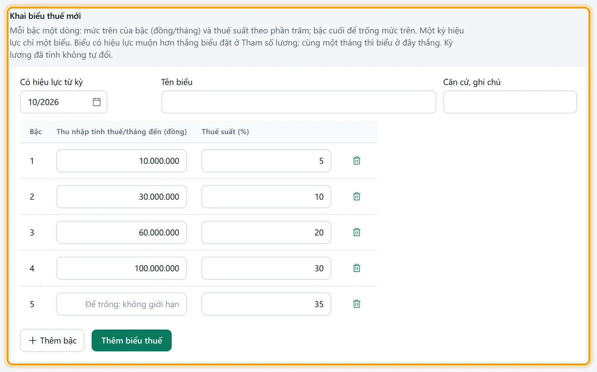The height and width of the screenshot is (372, 597).
Task: Edit bracket 2 tax rate 10
Action: 266,197
